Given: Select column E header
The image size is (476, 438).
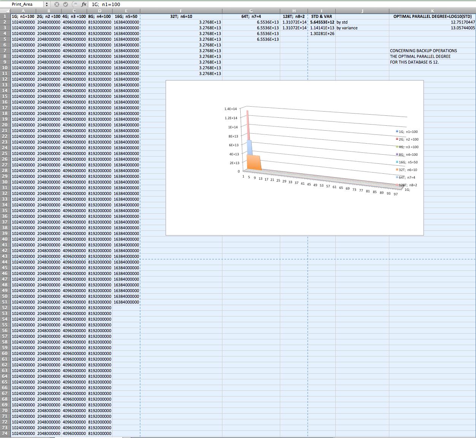Looking at the screenshot, I should pos(126,11).
